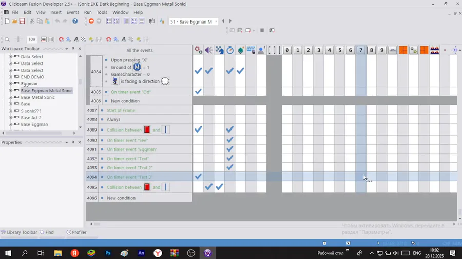Expand the Eggman tree node
The width and height of the screenshot is (462, 259).
(10, 84)
